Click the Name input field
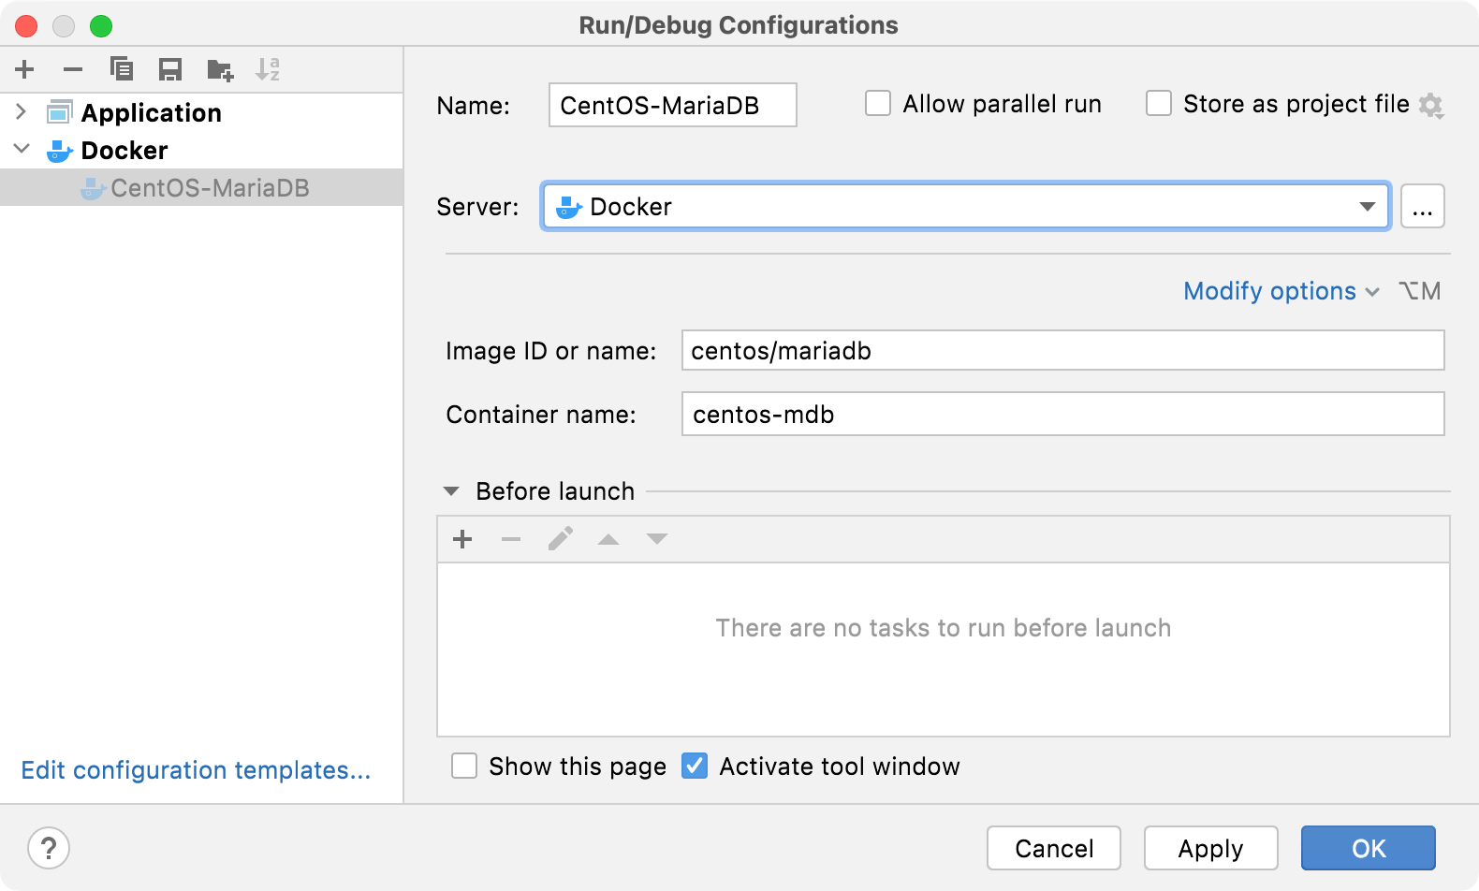 tap(672, 105)
